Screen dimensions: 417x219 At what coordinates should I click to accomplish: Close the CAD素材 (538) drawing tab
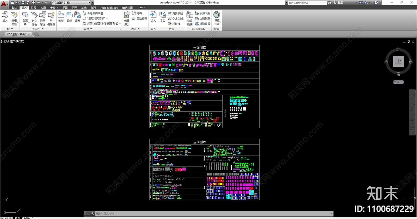click(x=29, y=34)
